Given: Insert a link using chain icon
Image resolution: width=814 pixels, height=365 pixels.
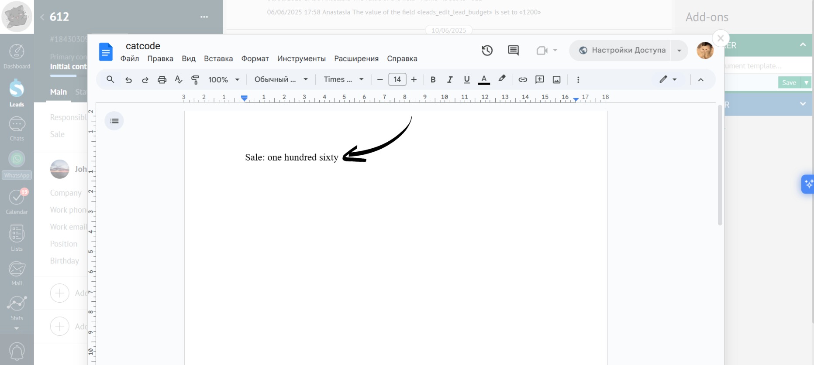Looking at the screenshot, I should click(523, 80).
